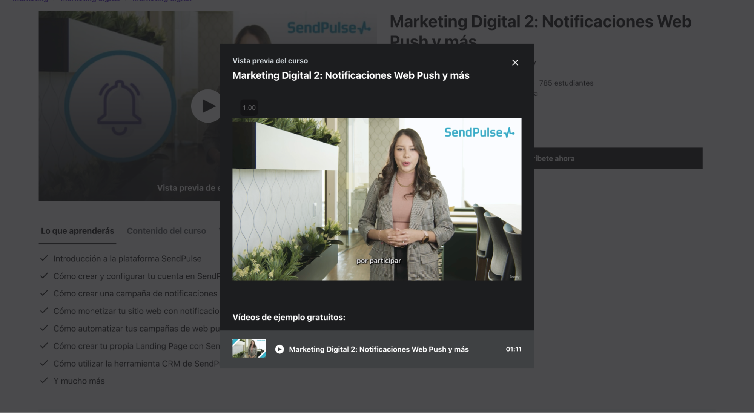The height and width of the screenshot is (413, 754).
Task: Click background play button on course thumbnail
Action: (206, 106)
